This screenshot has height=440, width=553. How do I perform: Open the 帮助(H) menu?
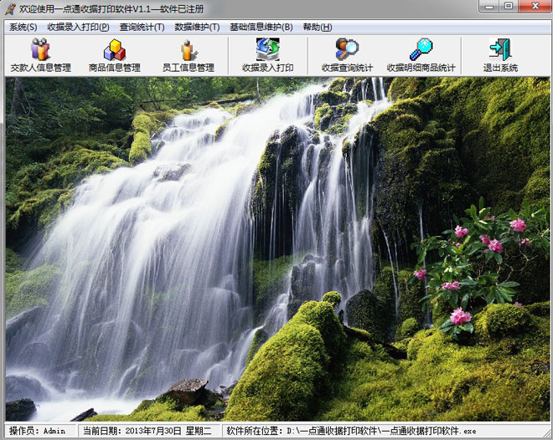317,27
